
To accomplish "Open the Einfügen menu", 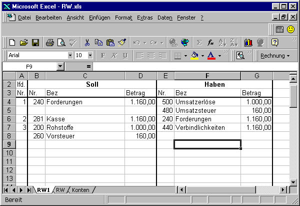I will (99, 18).
